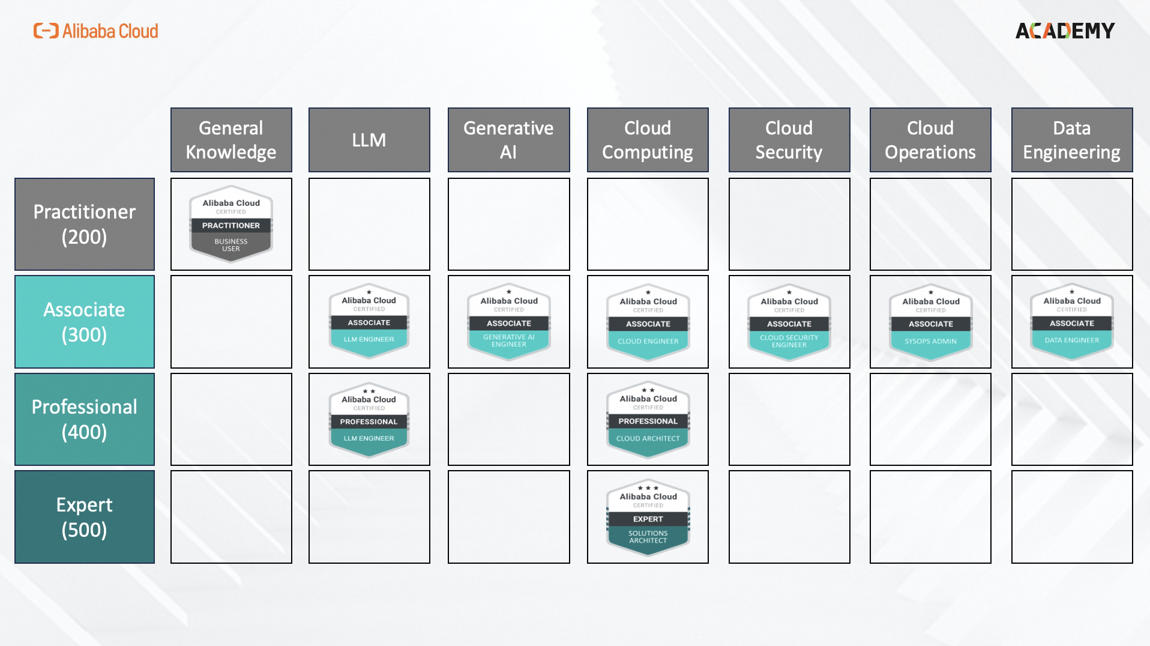Open the Associate Data Engineer badge
Viewport: 1150px width, 646px height.
[x=1071, y=321]
